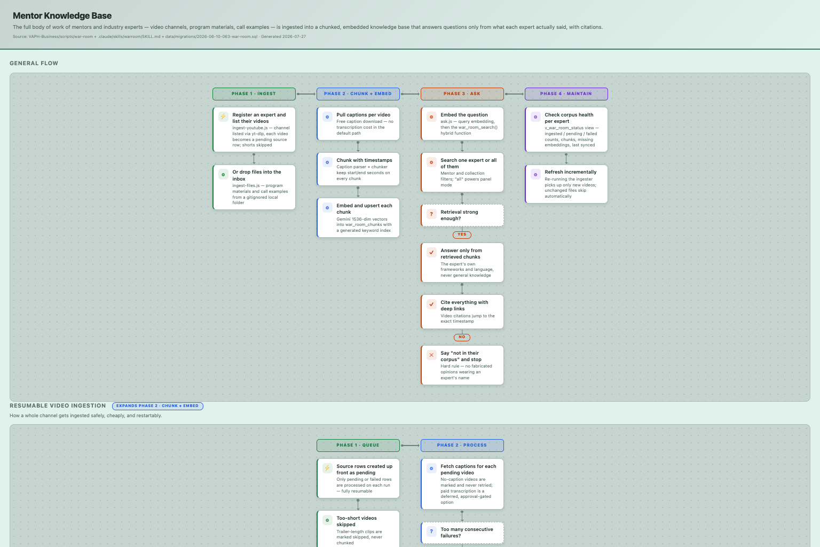Click the Caption parser + chunker description

[x=364, y=173]
